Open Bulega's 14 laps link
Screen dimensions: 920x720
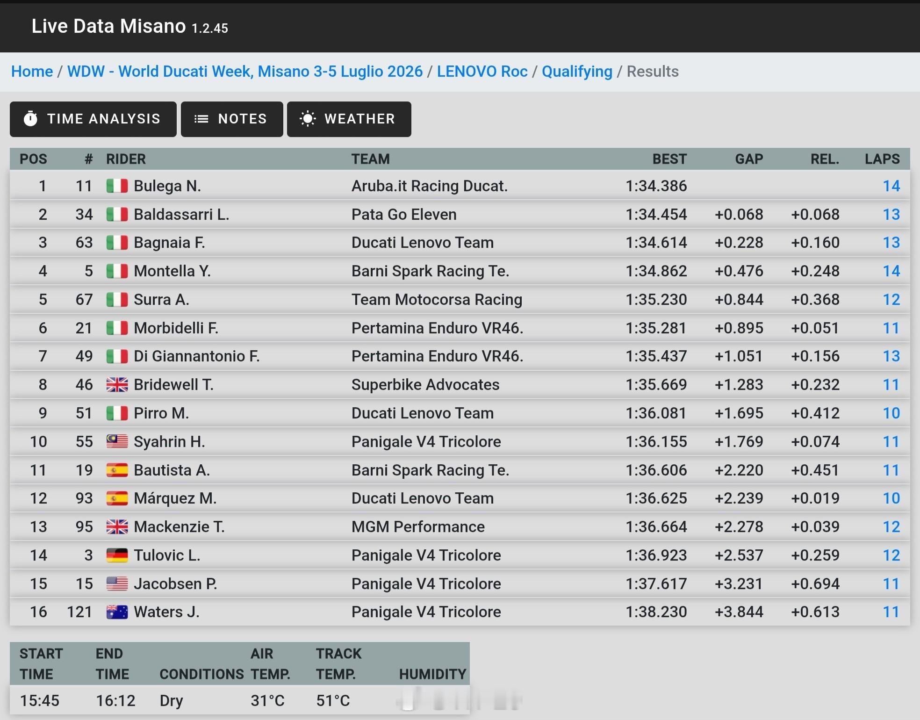coord(891,186)
